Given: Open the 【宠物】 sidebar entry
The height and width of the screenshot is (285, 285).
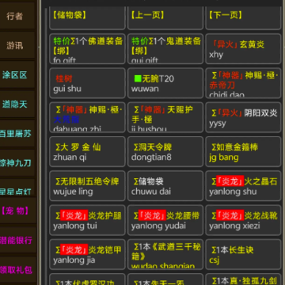Looking at the screenshot, I should point(17,211).
